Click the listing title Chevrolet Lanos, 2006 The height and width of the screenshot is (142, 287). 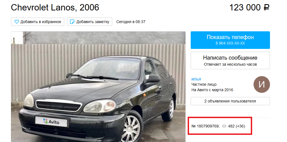[55, 7]
